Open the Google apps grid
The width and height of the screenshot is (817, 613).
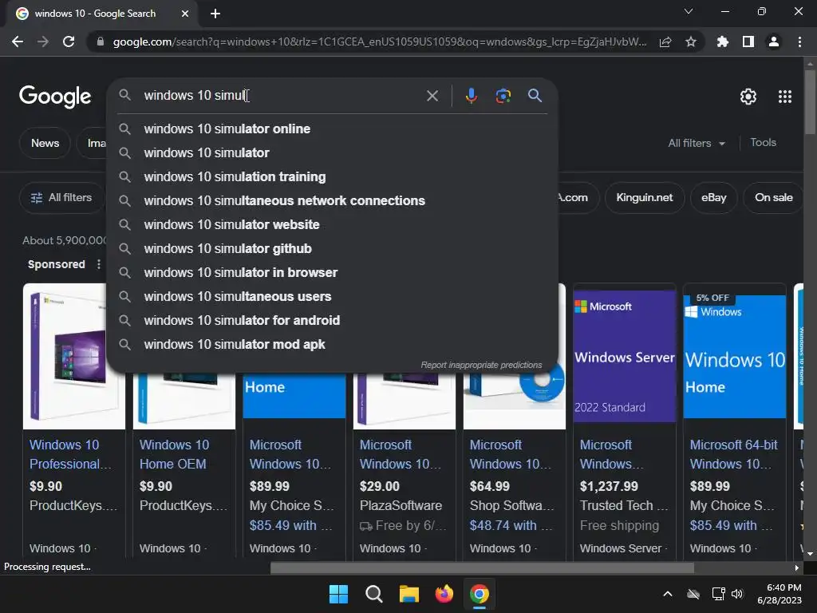point(785,97)
